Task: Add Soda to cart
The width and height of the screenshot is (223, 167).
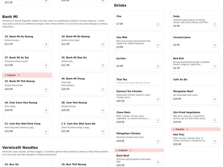Action: [215, 24]
